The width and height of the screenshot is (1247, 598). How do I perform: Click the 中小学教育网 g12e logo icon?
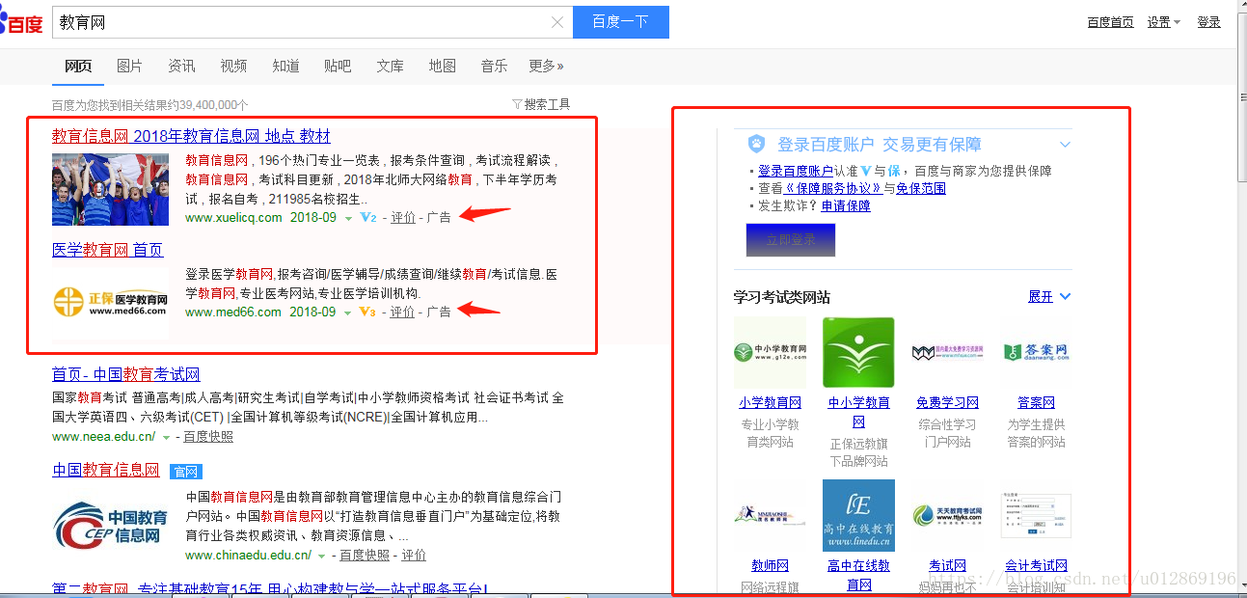coord(770,352)
